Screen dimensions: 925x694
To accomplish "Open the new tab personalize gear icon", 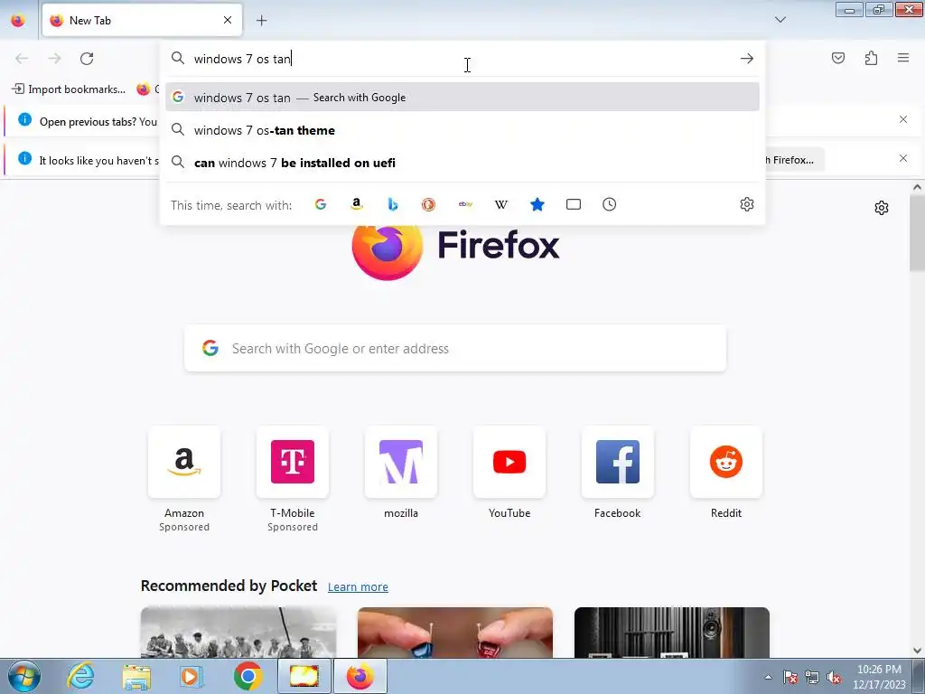I will pos(882,208).
